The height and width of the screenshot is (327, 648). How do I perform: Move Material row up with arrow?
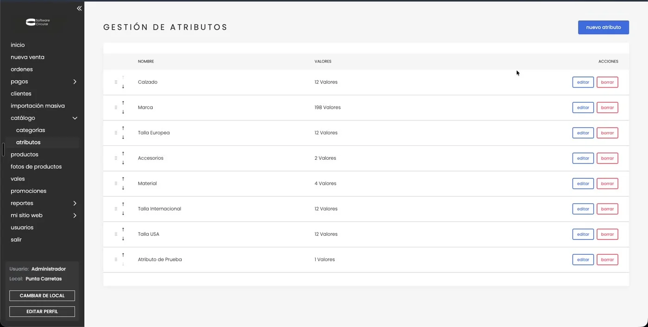(x=123, y=179)
